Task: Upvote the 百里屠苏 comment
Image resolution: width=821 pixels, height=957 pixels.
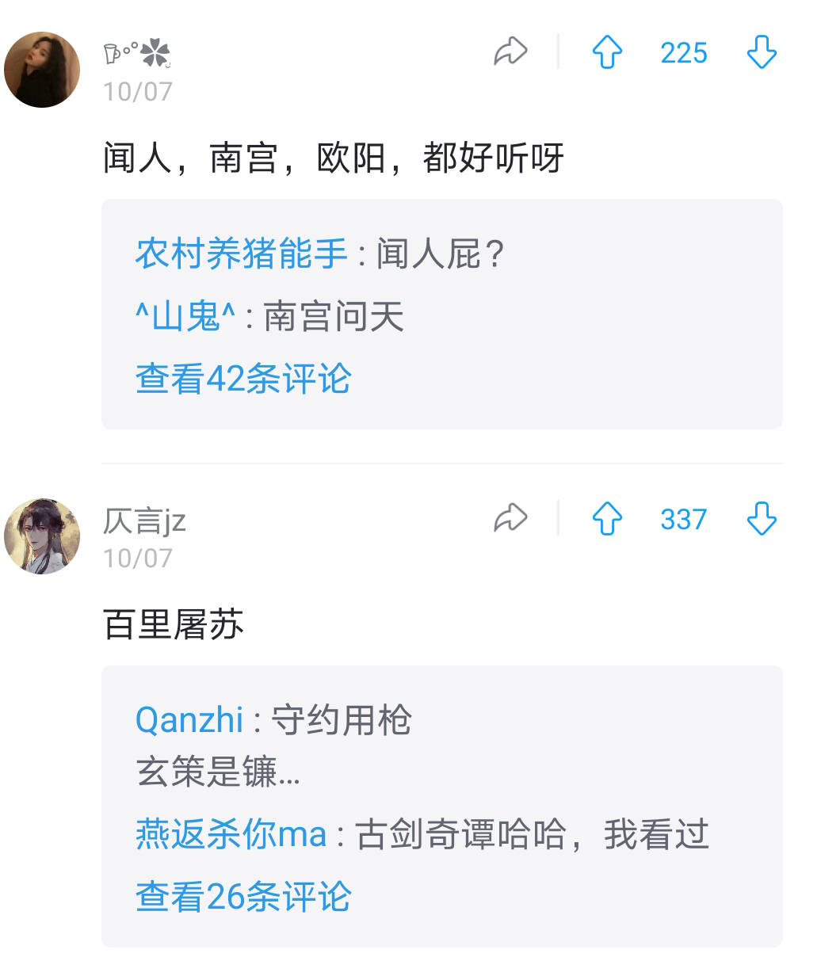Action: [x=607, y=519]
